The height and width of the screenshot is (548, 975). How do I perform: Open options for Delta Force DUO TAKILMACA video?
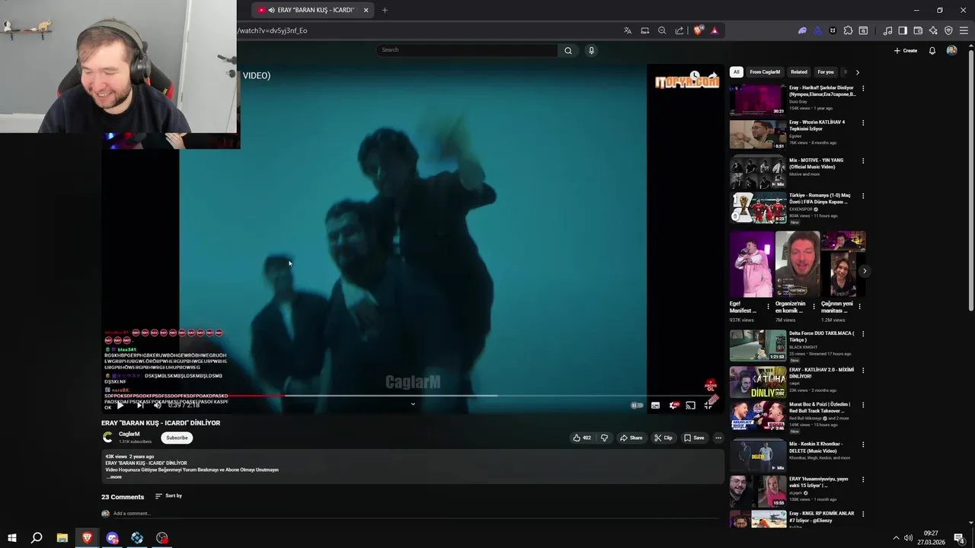[x=863, y=334]
